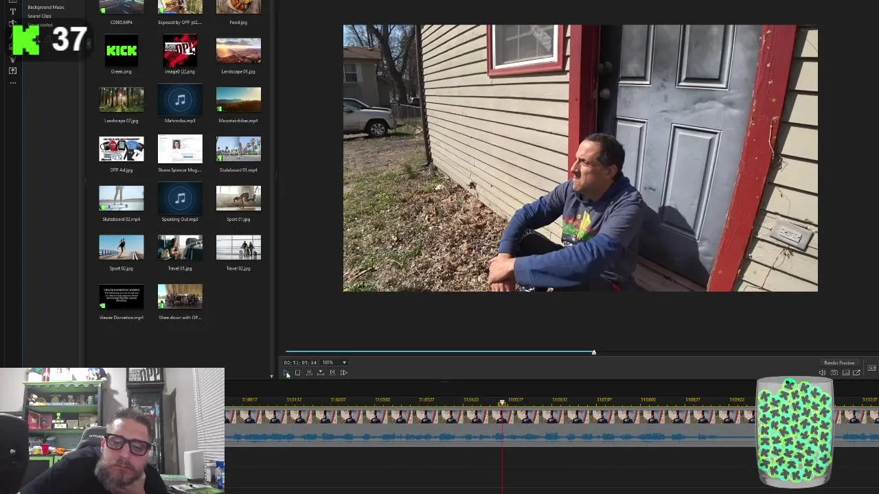Stop playback with the square stop button
The width and height of the screenshot is (879, 494).
(297, 373)
